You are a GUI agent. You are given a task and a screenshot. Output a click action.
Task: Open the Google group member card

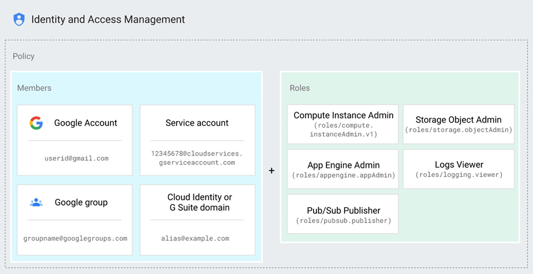point(74,219)
